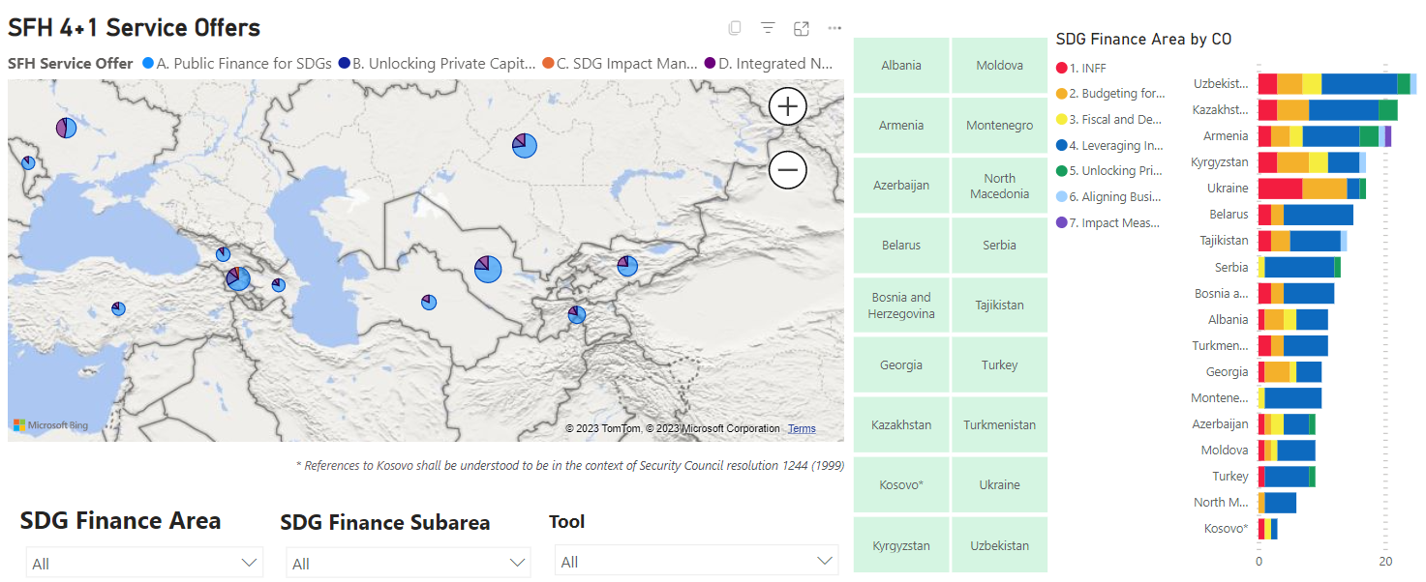Screen dimensions: 1426x582
Task: Zoom out on the map with the minus icon
Action: coord(787,169)
